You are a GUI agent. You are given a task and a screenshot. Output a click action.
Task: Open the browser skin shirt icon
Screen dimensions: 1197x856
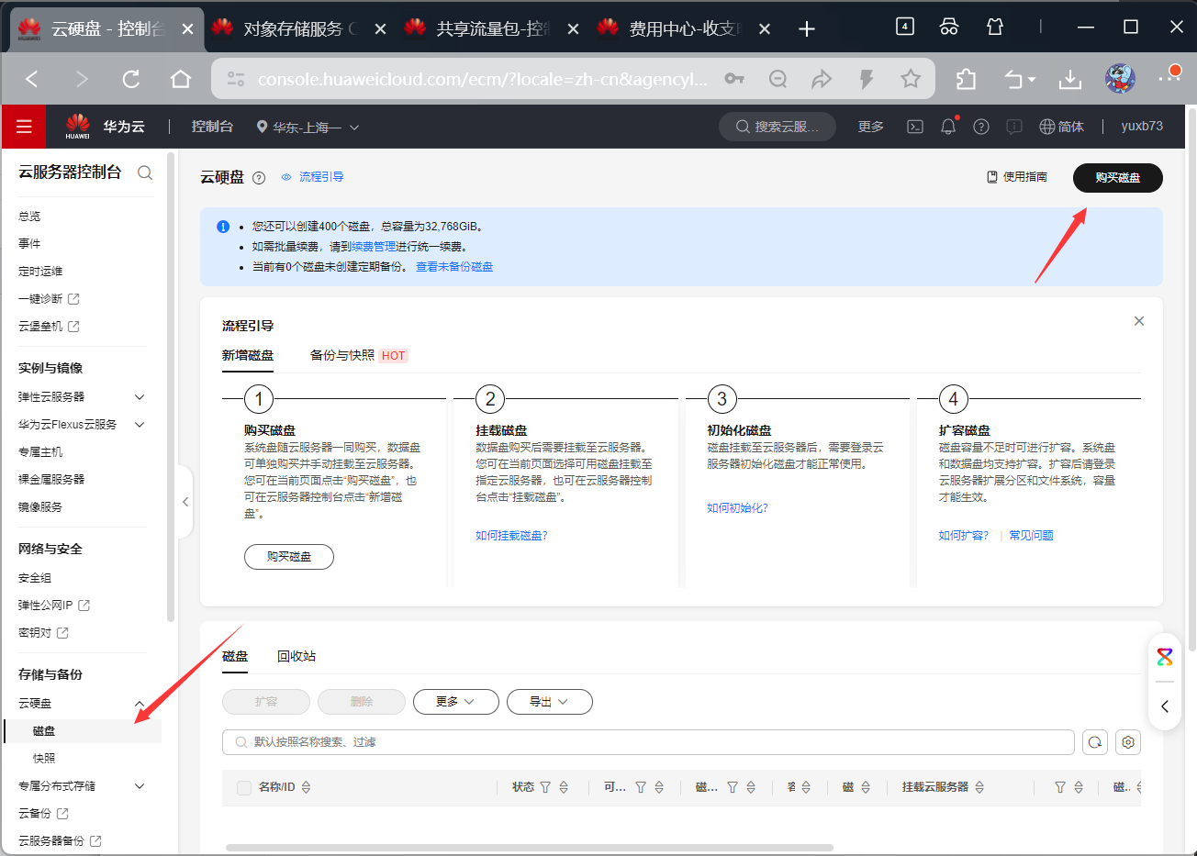click(x=995, y=28)
